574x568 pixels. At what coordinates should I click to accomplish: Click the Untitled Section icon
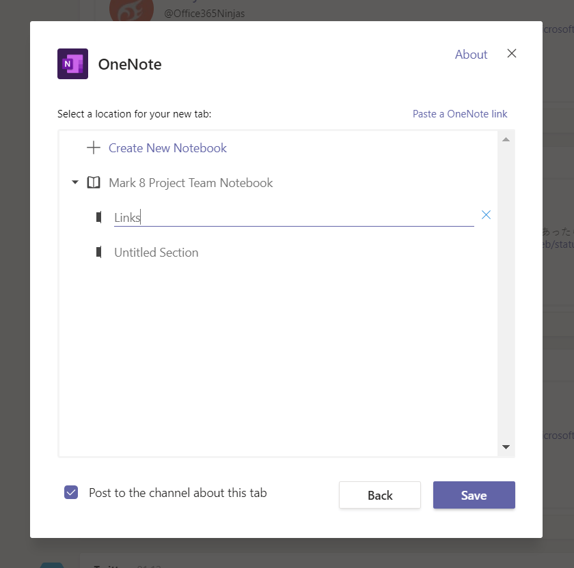click(x=99, y=253)
